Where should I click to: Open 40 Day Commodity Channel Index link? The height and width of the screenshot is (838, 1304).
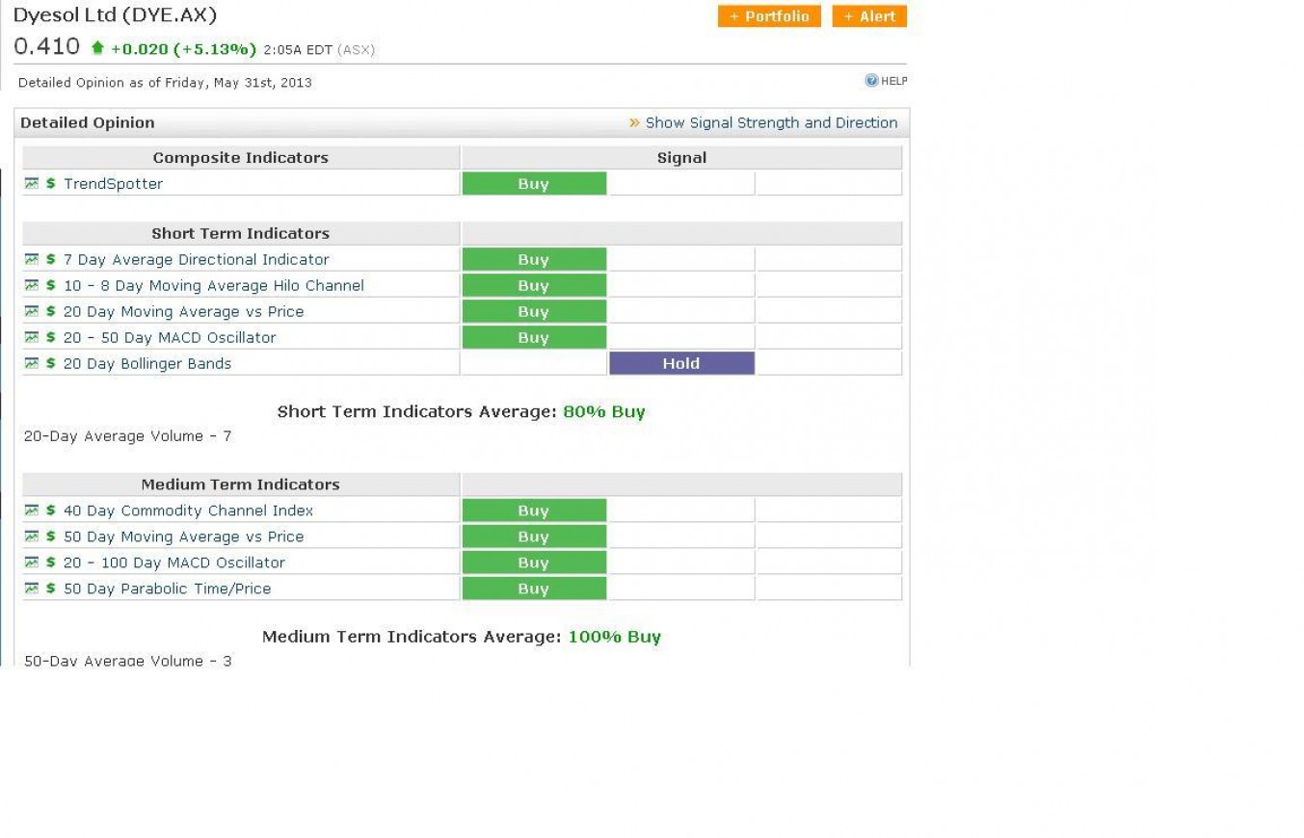pyautogui.click(x=188, y=511)
